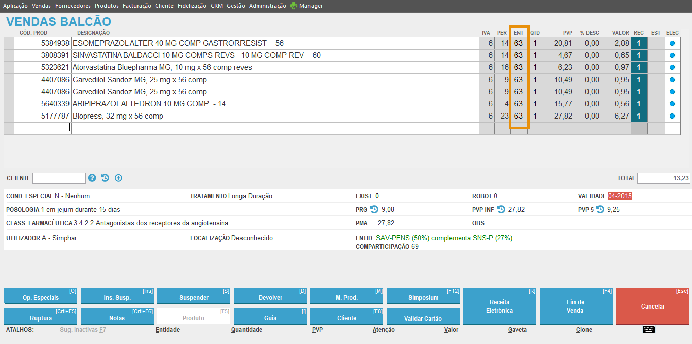Open the on-screen keyboard icon
This screenshot has height=344, width=692.
(x=649, y=330)
